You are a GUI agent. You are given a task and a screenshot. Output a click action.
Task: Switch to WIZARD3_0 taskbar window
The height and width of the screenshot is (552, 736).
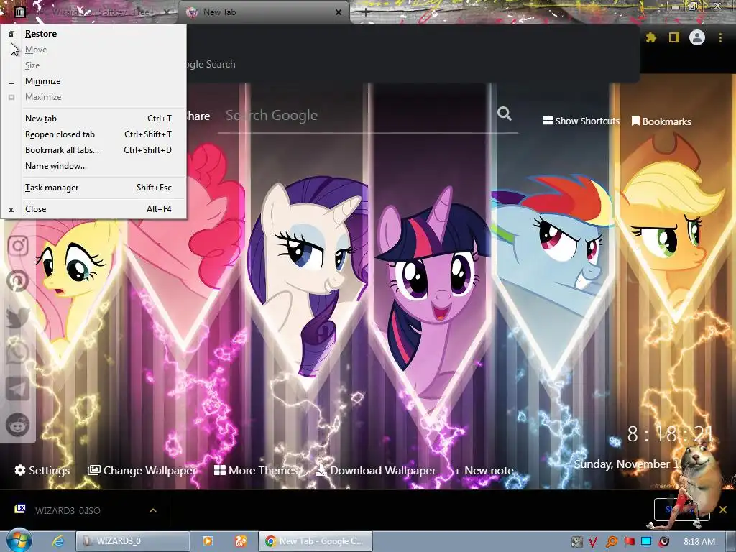point(133,541)
